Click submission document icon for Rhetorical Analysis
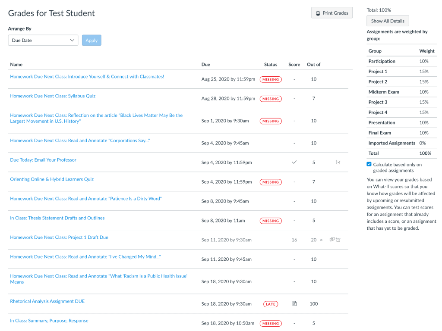The height and width of the screenshot is (331, 442). (x=294, y=304)
